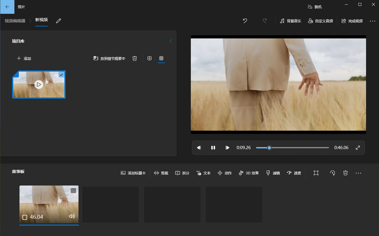Screen dimensions: 379x236
Task: Click the 0:46.06 total duration text
Action: pos(341,148)
